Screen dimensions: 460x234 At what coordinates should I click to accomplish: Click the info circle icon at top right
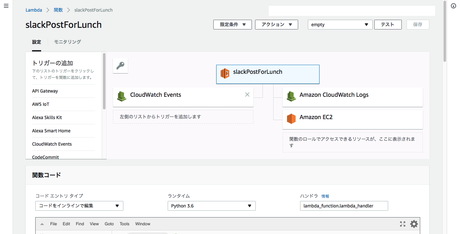point(453,6)
